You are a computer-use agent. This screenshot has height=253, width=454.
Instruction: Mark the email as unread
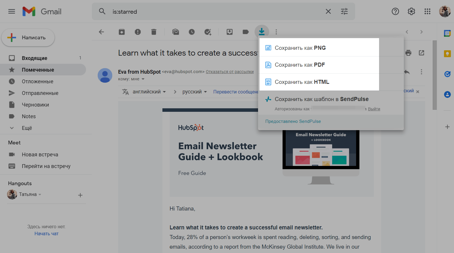coord(176,32)
